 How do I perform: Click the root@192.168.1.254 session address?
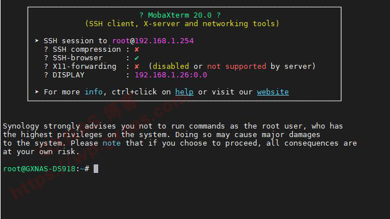[x=153, y=40]
